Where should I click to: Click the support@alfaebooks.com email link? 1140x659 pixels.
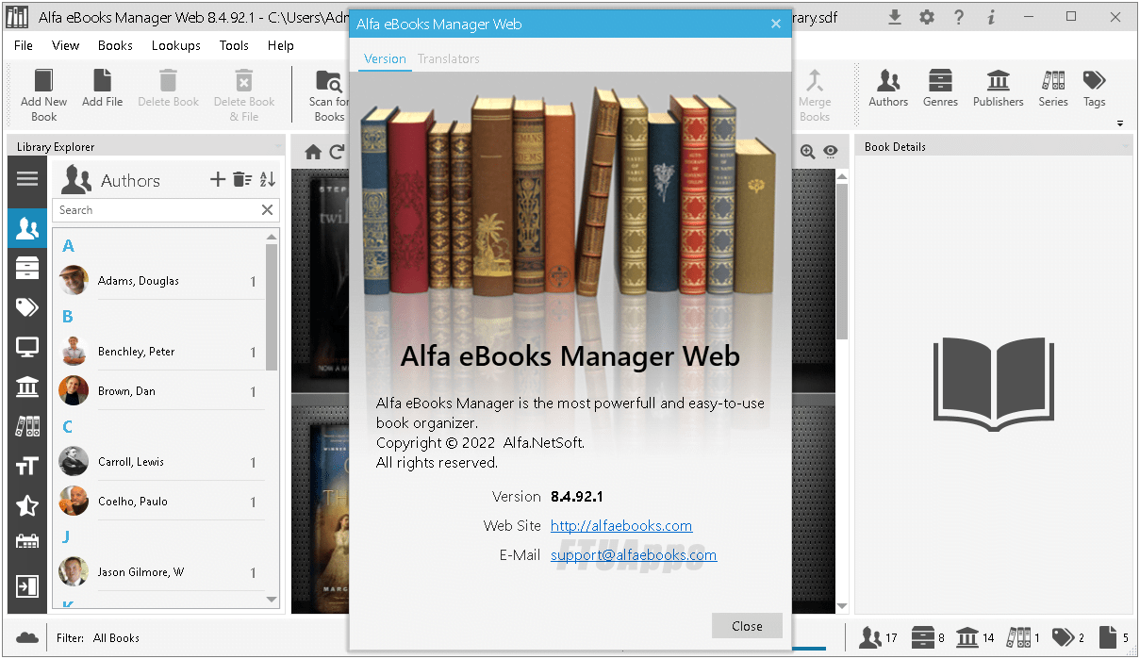point(634,555)
